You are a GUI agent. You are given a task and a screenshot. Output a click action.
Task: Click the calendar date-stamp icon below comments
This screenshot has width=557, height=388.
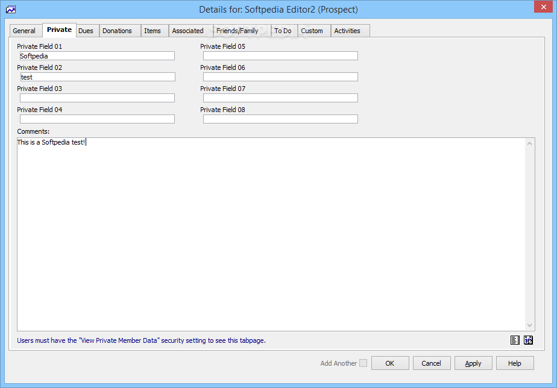528,340
